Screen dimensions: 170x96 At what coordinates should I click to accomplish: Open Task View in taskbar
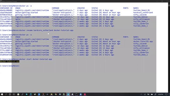14,94
